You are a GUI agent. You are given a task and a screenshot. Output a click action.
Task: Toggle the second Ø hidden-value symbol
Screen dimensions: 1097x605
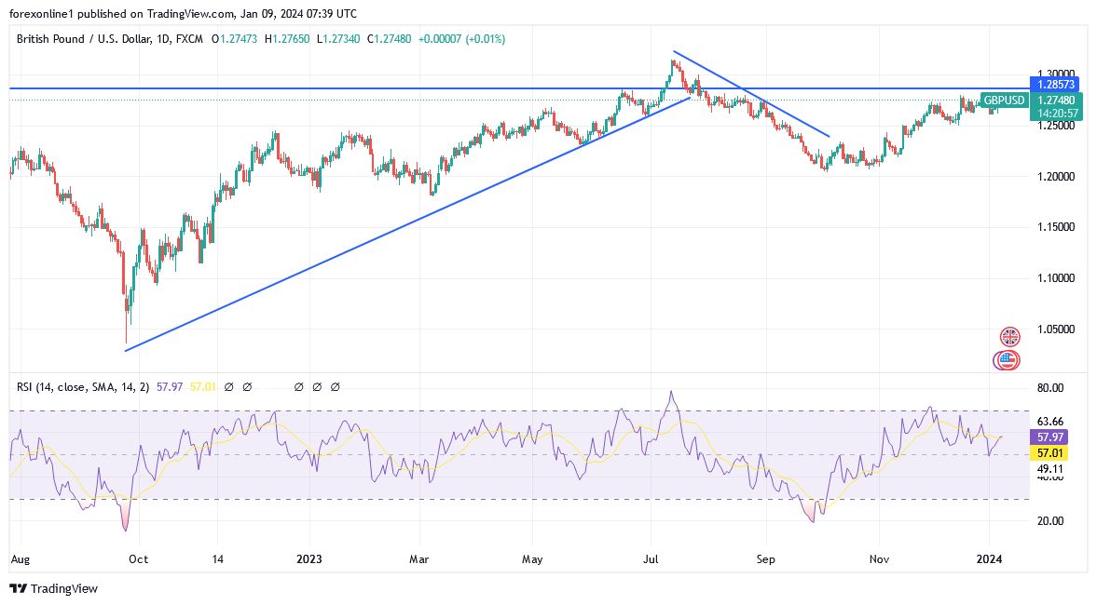click(x=247, y=386)
